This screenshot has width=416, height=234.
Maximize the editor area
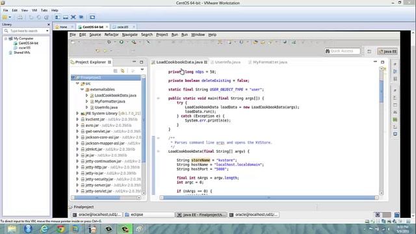click(x=382, y=62)
